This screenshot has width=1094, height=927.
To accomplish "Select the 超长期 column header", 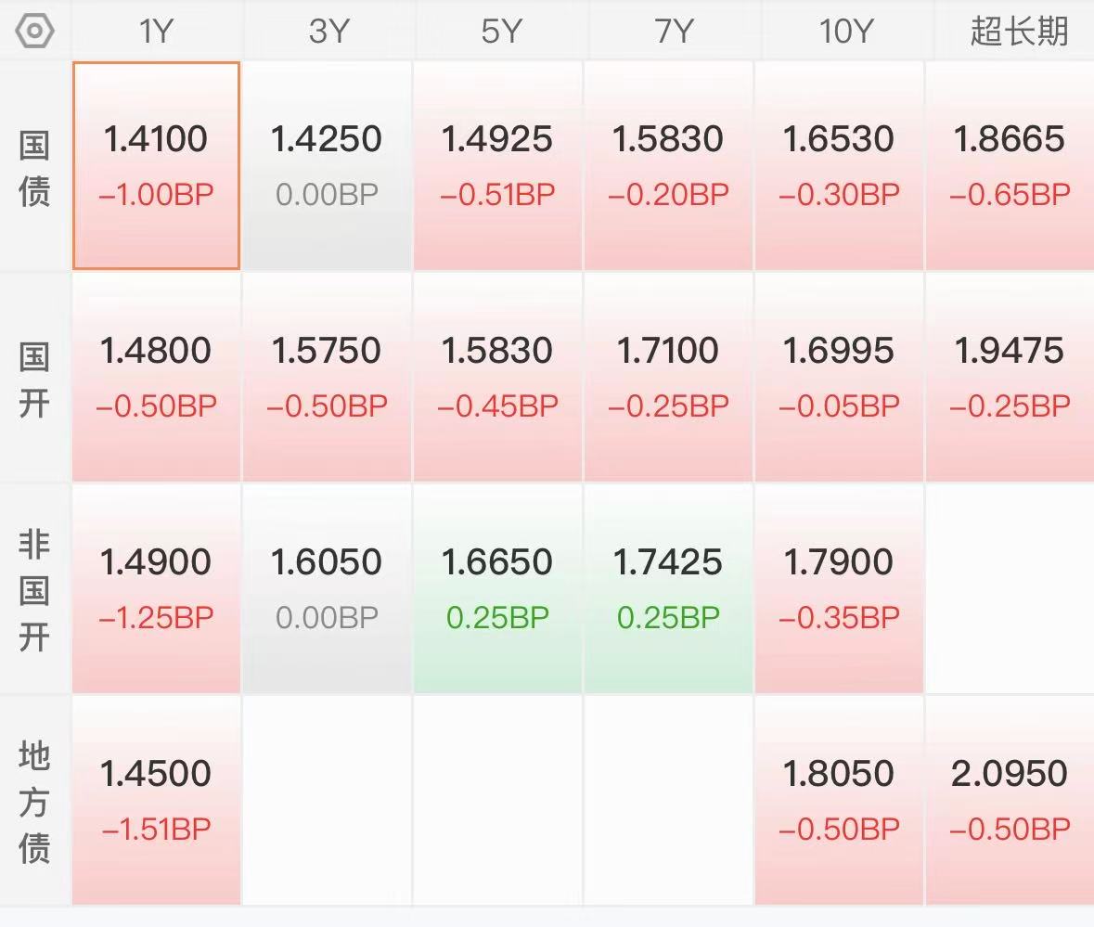I will (x=1019, y=32).
